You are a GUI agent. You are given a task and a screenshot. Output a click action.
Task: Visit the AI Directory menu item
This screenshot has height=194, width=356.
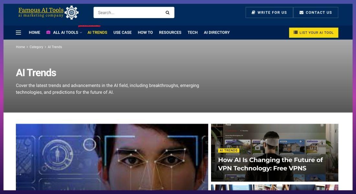tap(217, 33)
